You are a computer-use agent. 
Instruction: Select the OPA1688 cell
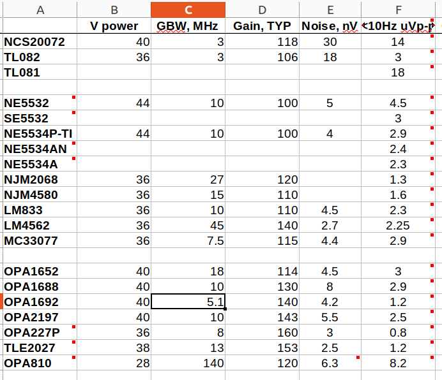[x=40, y=286]
